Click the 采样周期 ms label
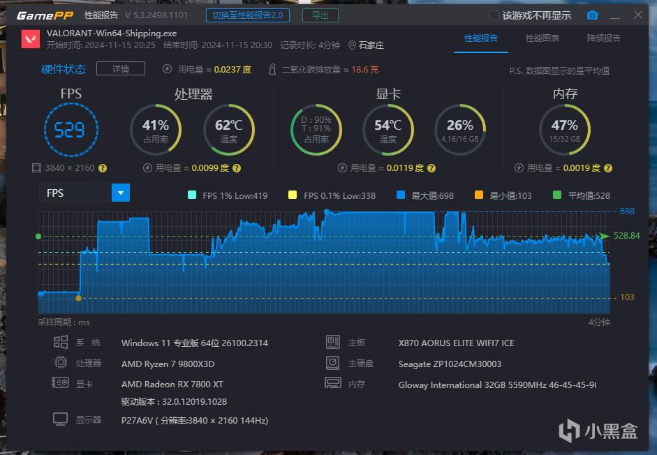 64,322
